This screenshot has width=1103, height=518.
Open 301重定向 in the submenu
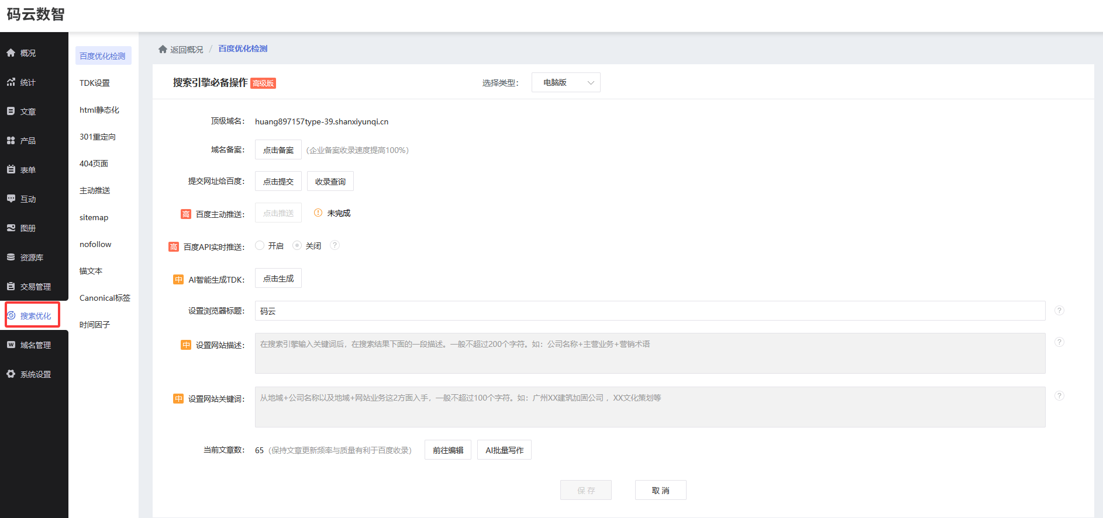[x=98, y=137]
